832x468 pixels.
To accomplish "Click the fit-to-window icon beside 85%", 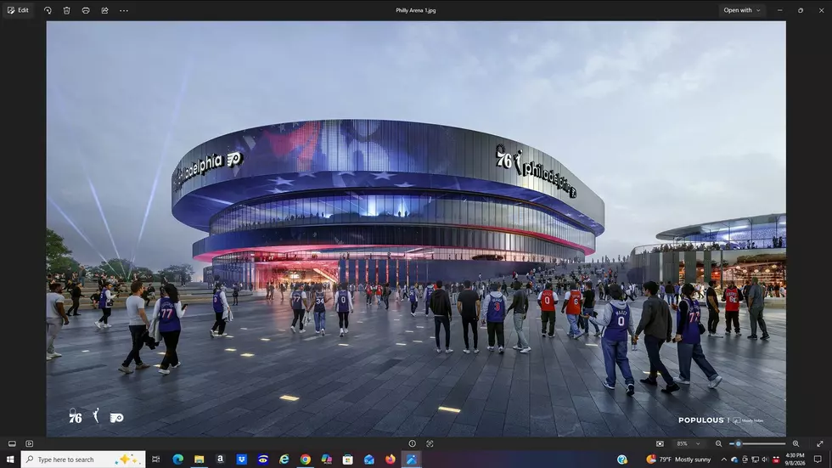I will 660,443.
